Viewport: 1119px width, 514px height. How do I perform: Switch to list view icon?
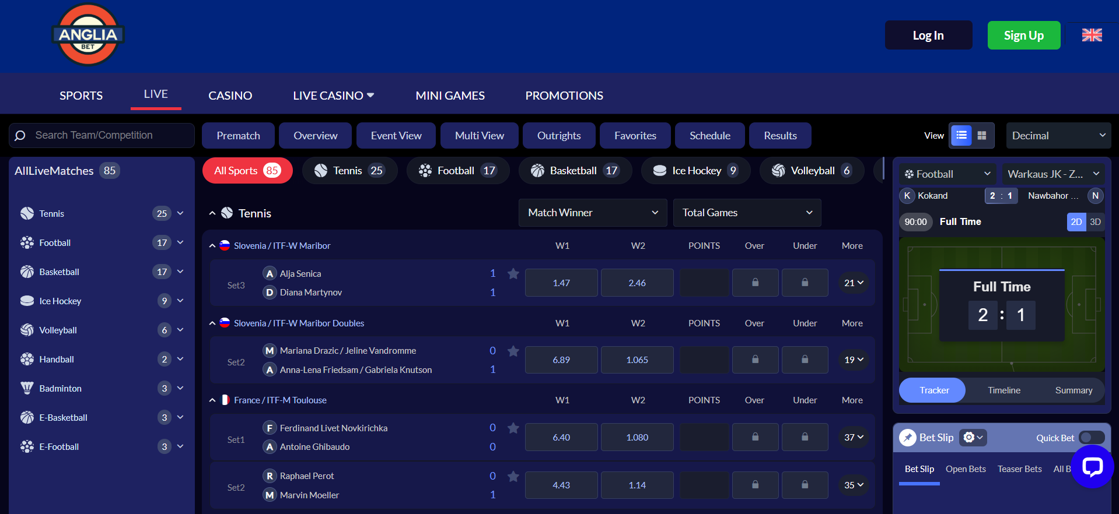point(961,135)
